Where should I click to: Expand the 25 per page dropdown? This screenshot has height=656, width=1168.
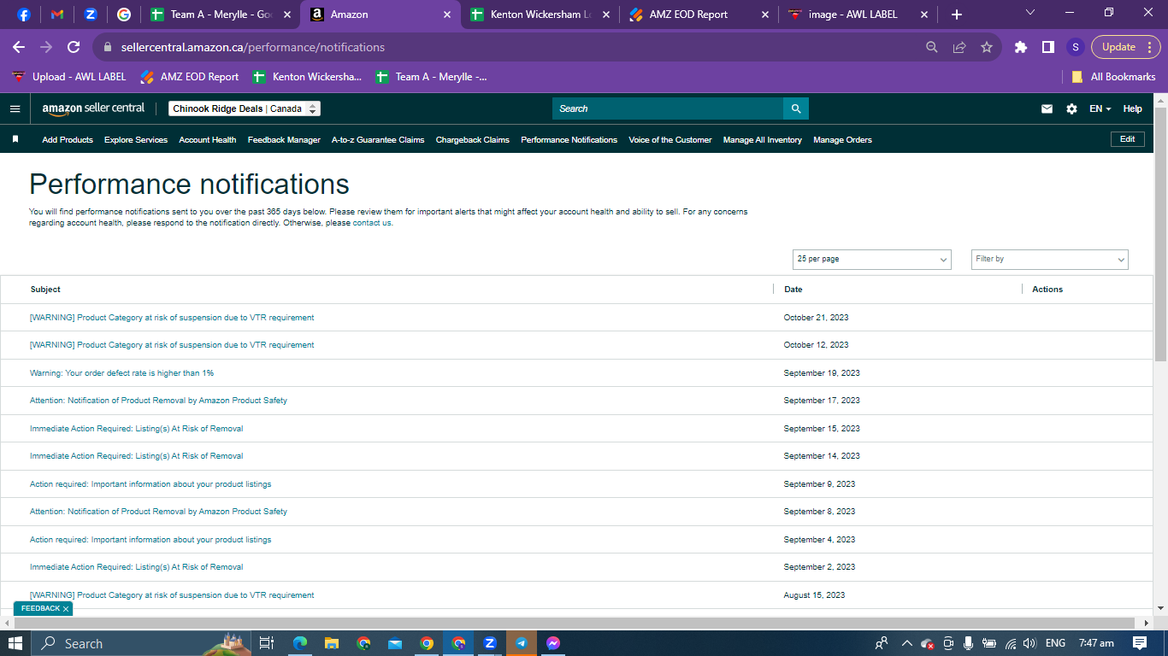[871, 259]
